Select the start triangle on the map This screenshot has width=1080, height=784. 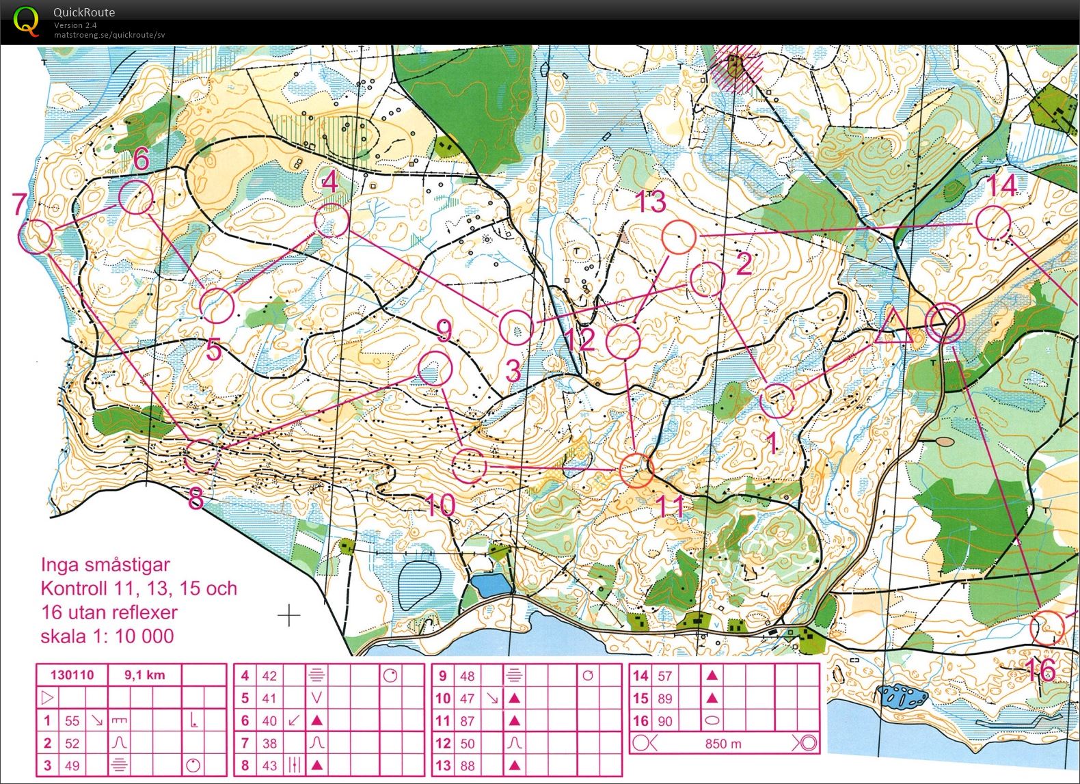(893, 327)
